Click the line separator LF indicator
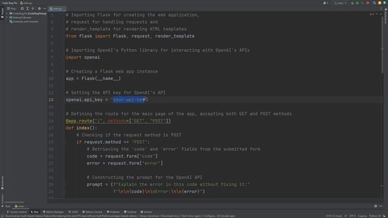The width and height of the screenshot is (388, 218). [346, 216]
